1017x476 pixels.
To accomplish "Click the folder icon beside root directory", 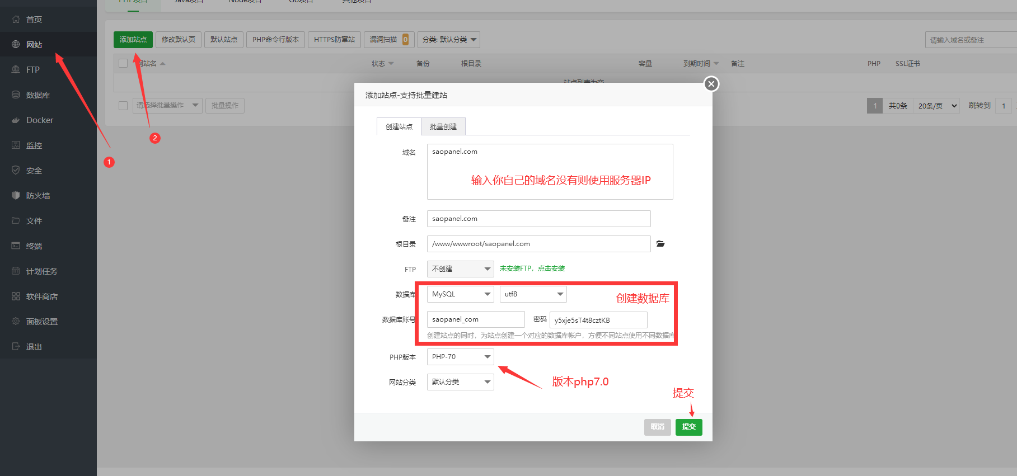I will click(x=660, y=244).
